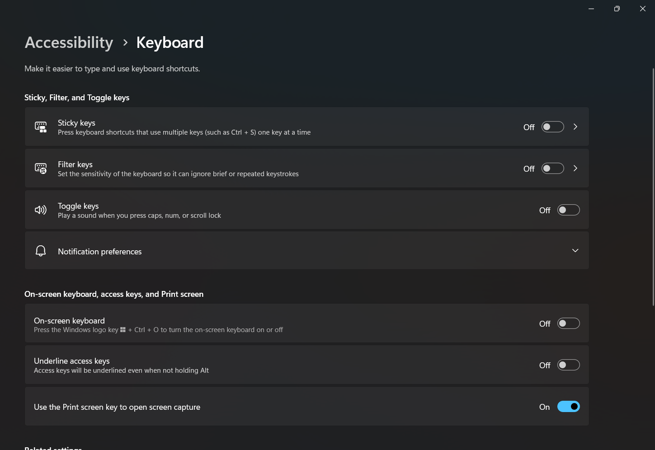
Task: Disable Print screen key screen capture
Action: [x=568, y=406]
